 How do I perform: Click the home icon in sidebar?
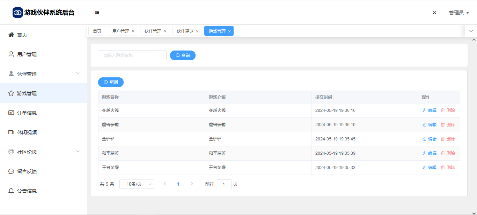pyautogui.click(x=11, y=35)
